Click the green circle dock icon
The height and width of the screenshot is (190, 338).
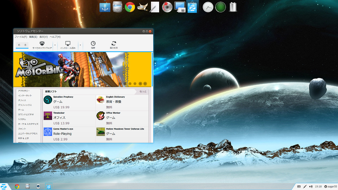[221, 7]
